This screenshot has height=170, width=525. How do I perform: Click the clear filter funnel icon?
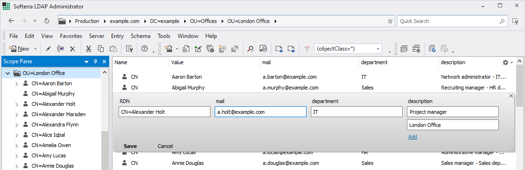[x=307, y=49]
